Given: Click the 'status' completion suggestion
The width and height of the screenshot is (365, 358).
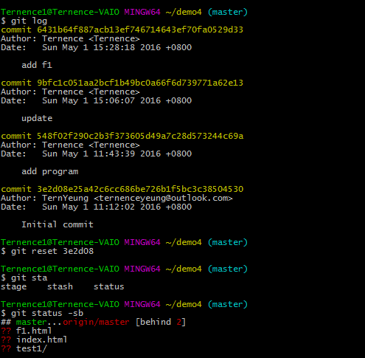Looking at the screenshot, I should 109,286.
